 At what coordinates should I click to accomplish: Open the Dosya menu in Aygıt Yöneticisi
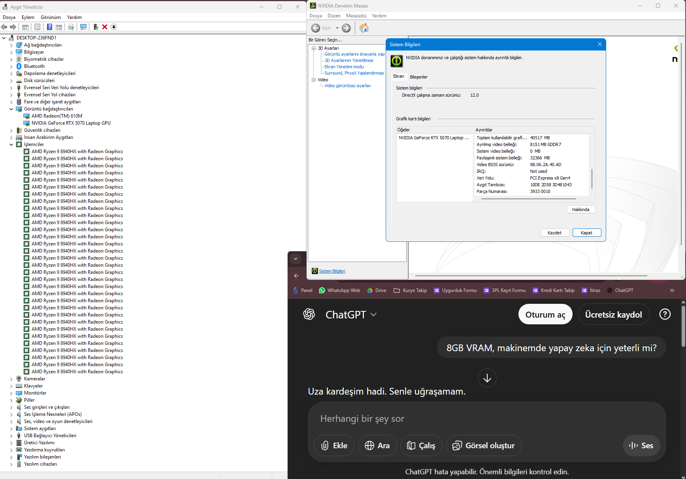pos(9,17)
